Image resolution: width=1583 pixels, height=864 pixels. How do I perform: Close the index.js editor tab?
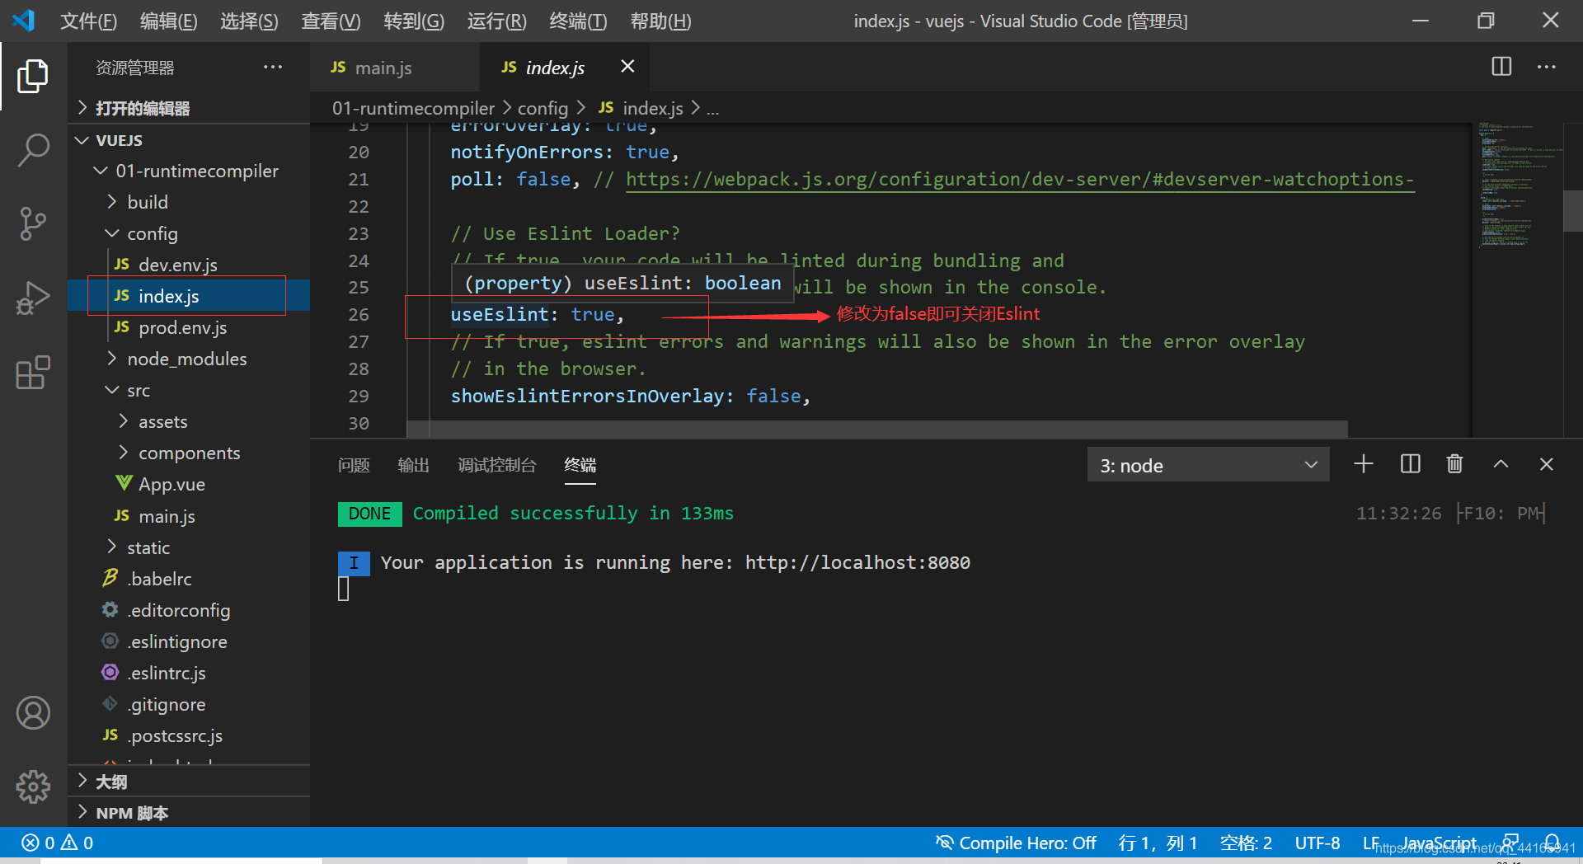click(627, 67)
